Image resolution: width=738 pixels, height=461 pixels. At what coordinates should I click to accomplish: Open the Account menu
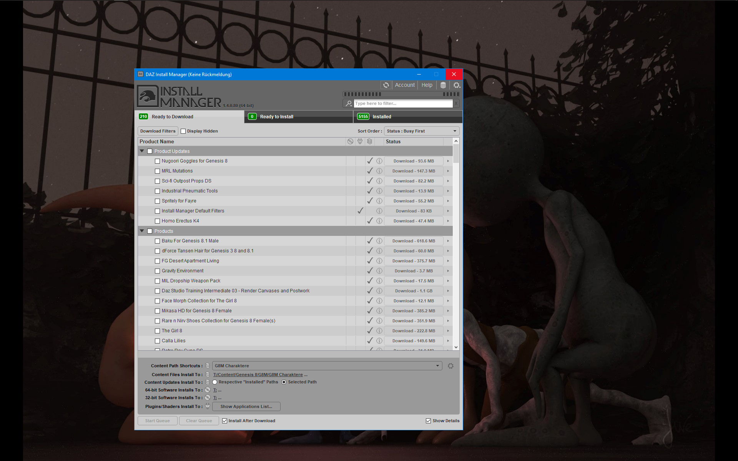pyautogui.click(x=404, y=85)
